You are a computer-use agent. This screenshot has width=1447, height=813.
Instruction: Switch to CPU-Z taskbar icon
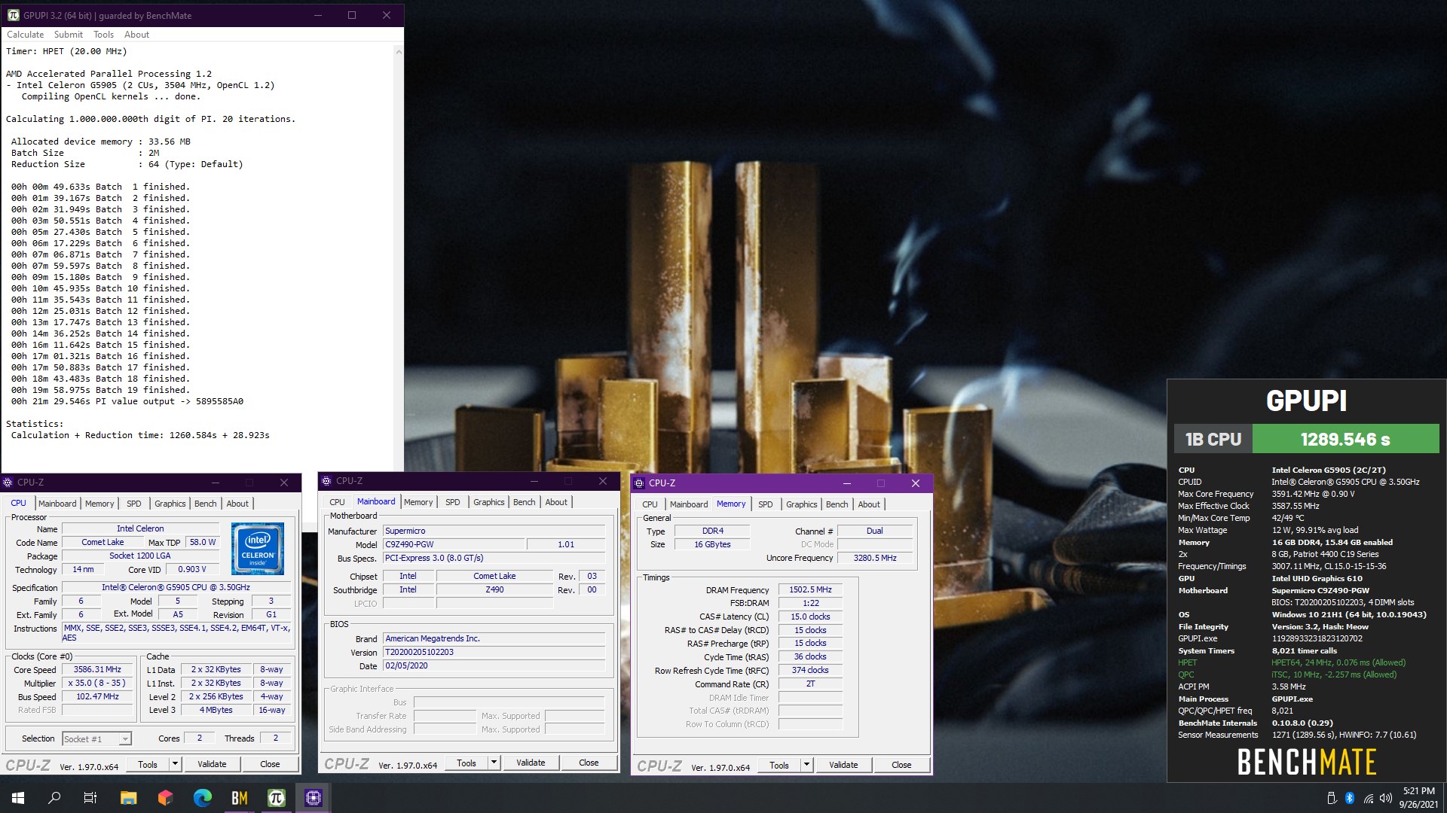point(313,798)
